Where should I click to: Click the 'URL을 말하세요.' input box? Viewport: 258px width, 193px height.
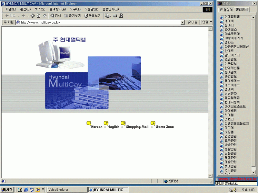(x=236, y=184)
